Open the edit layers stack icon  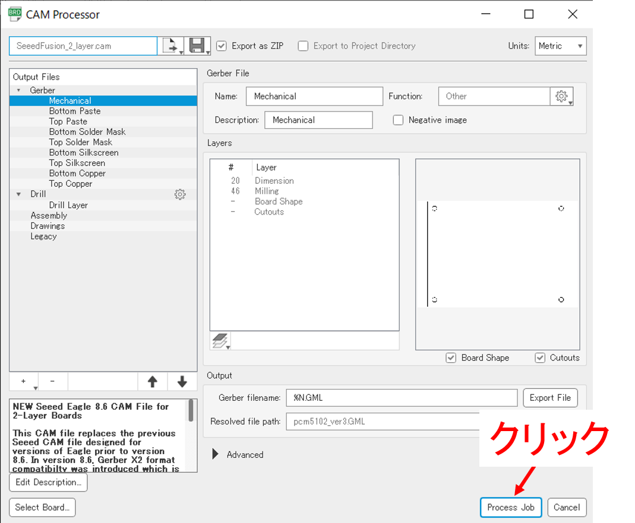click(221, 341)
